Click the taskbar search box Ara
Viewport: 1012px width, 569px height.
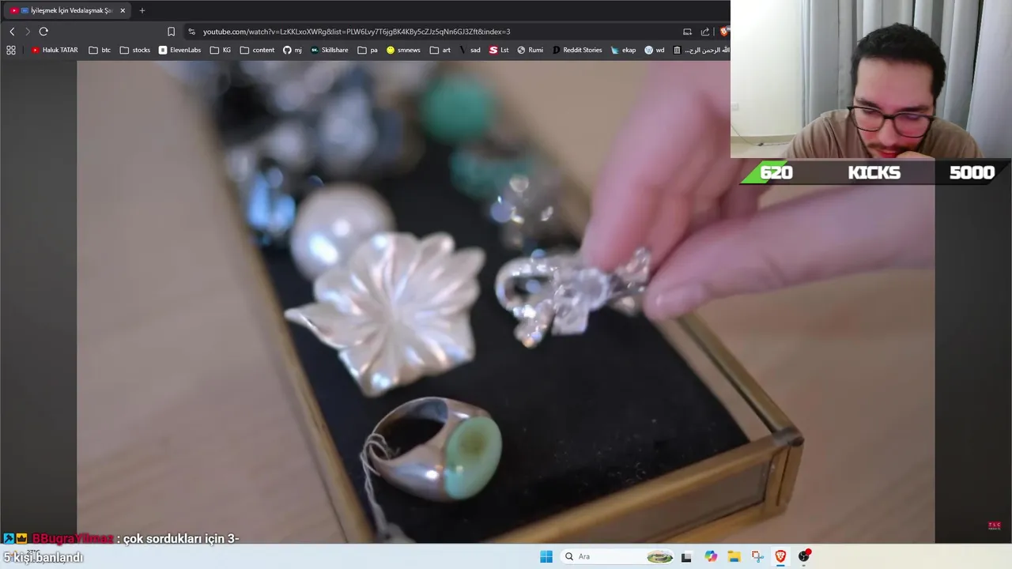618,556
